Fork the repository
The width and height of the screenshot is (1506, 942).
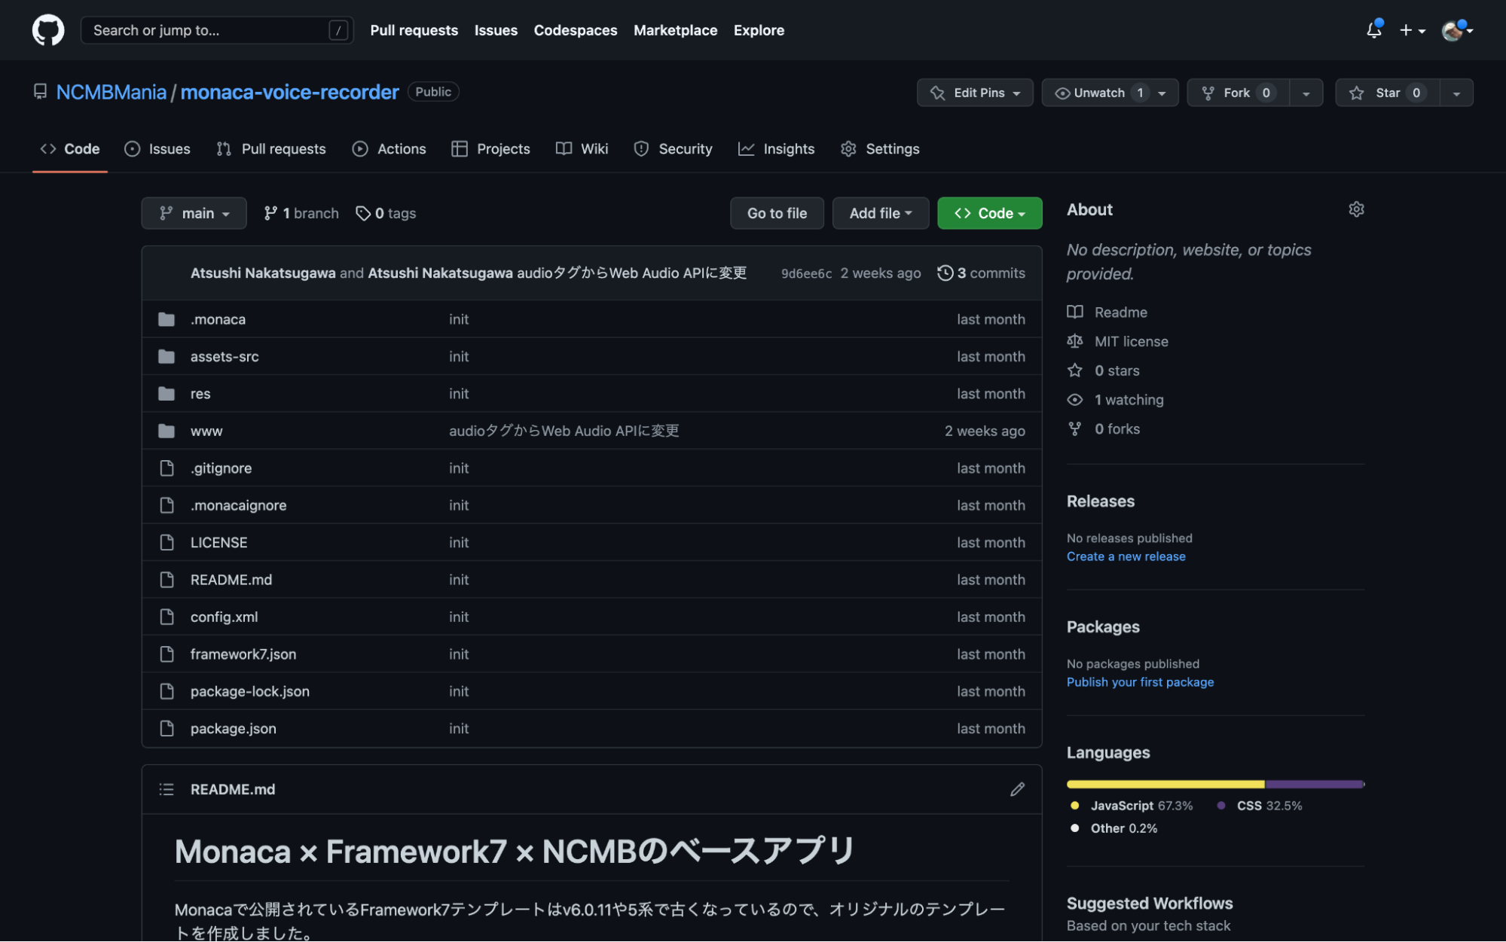click(1238, 93)
